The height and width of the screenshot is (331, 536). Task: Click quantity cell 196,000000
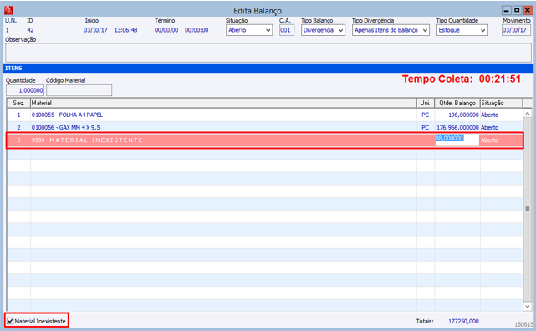click(x=457, y=115)
